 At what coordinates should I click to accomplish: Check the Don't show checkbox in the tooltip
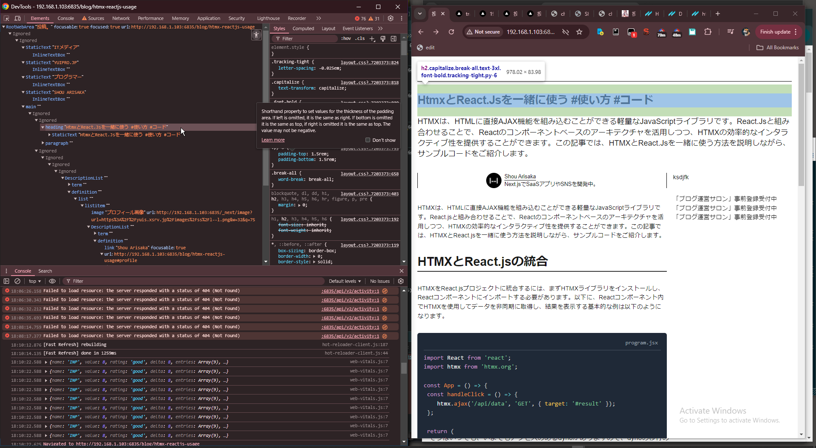pos(368,140)
